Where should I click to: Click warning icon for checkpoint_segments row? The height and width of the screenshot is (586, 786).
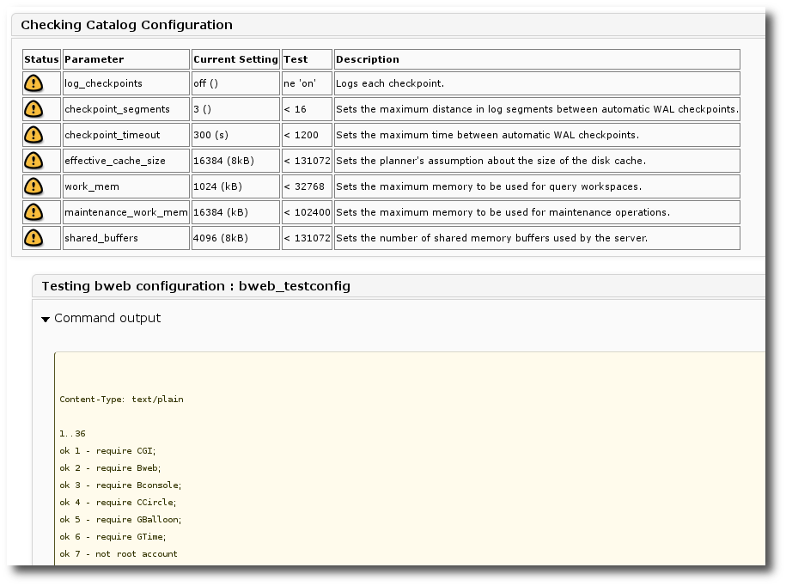point(34,109)
